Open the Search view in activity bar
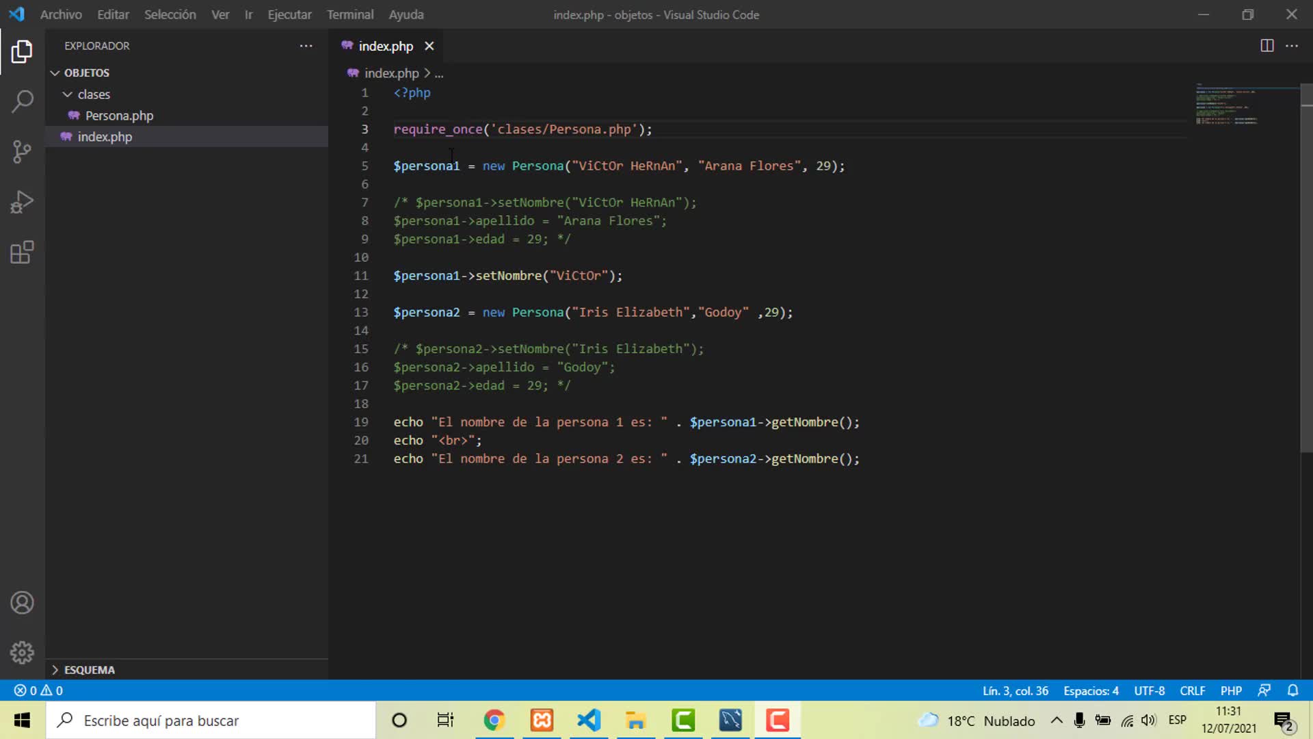This screenshot has height=739, width=1313. point(22,101)
